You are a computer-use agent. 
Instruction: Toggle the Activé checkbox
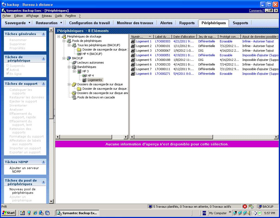[8, 69]
